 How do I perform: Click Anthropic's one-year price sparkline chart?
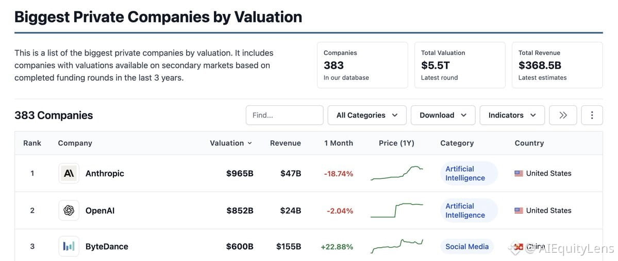[396, 173]
